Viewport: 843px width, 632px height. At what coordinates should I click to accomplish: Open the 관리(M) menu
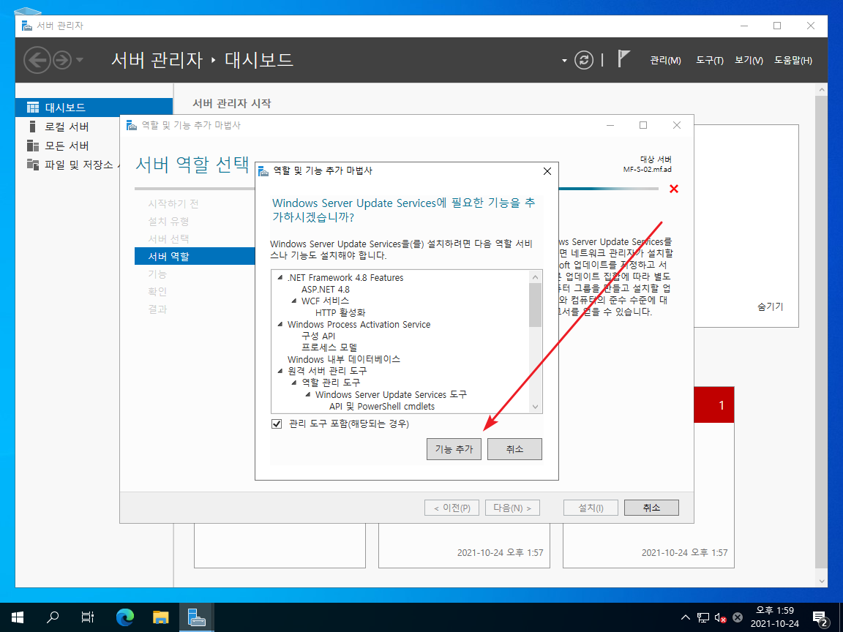click(x=665, y=60)
